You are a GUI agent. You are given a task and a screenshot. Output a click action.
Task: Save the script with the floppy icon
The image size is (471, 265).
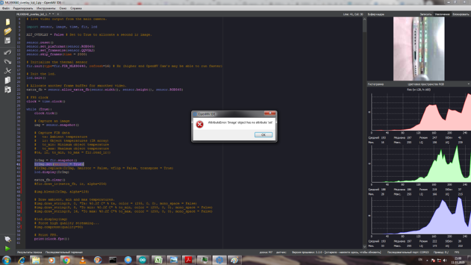pyautogui.click(x=8, y=41)
